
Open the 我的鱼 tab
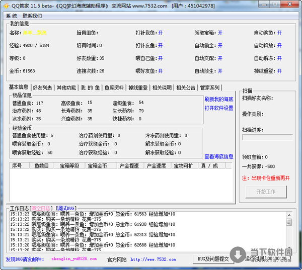[90, 88]
